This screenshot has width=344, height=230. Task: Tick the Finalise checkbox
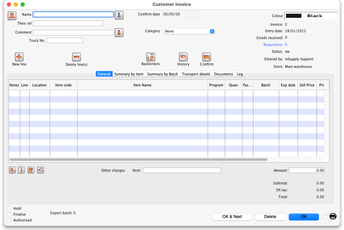click(x=9, y=214)
